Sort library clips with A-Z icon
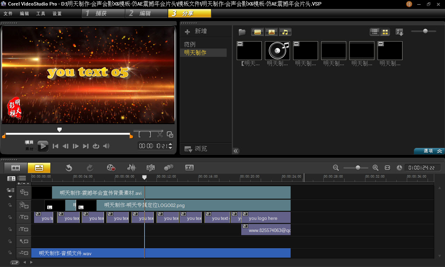445x267 pixels. tap(399, 32)
